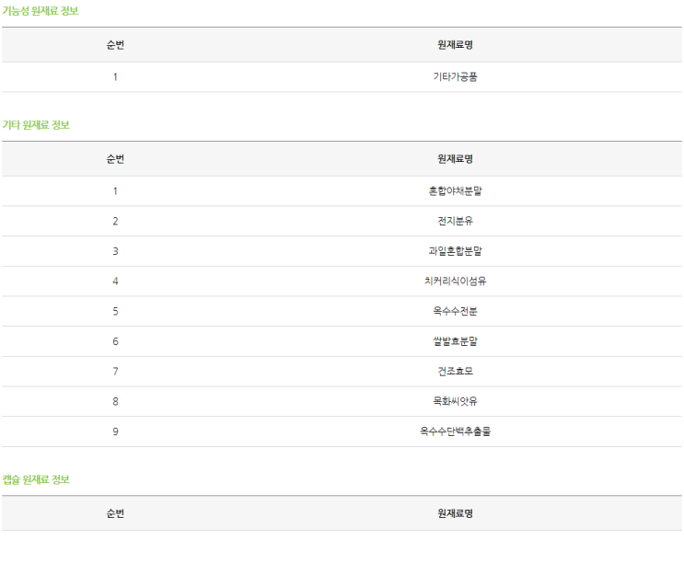Viewport: 684px width, 563px height.
Task: Click number 5 beside 옥수수전분
Action: (x=115, y=312)
